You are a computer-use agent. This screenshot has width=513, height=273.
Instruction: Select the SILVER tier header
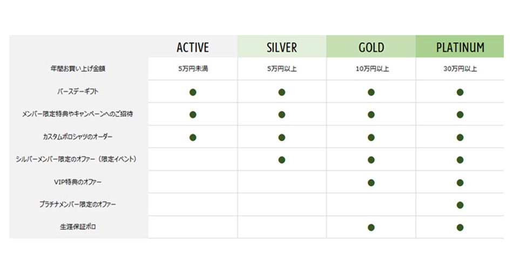click(x=282, y=48)
